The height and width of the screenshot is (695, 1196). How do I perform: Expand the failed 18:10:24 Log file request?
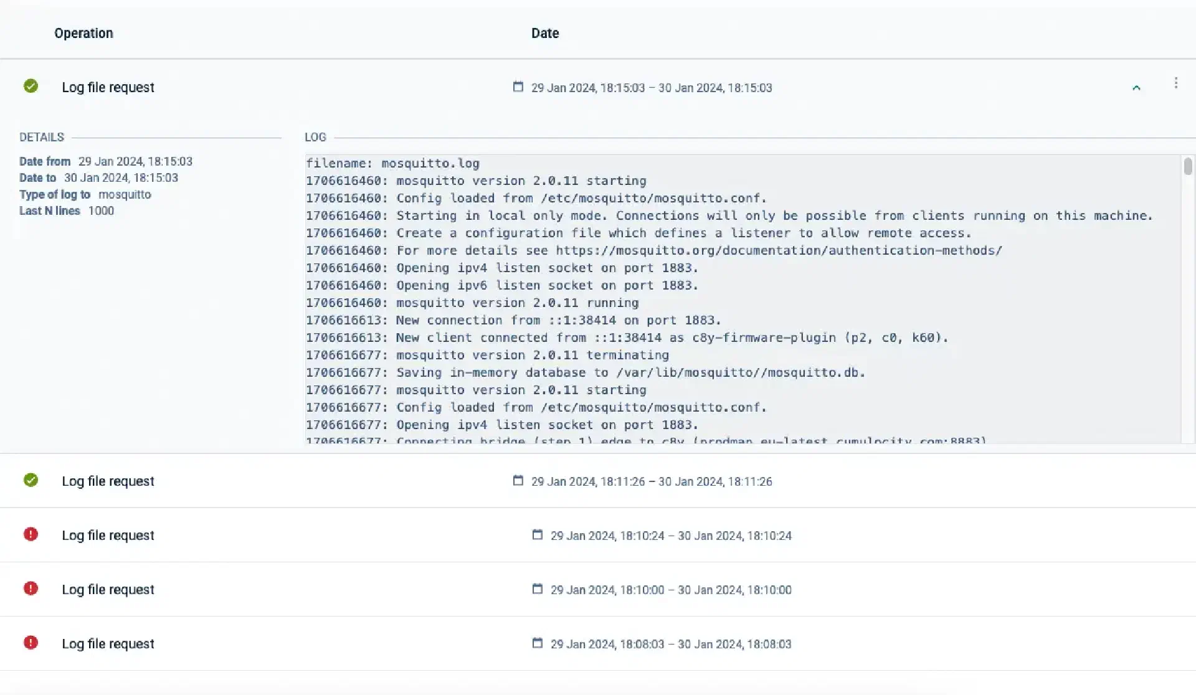click(108, 536)
